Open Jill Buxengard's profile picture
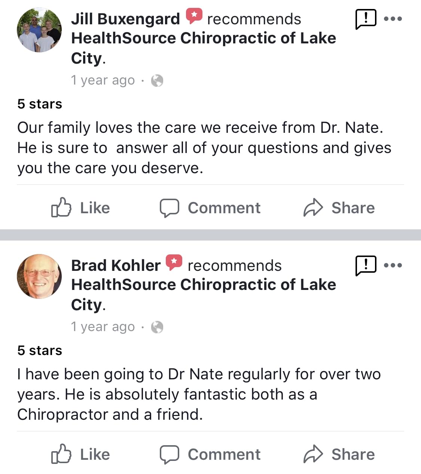 (39, 30)
